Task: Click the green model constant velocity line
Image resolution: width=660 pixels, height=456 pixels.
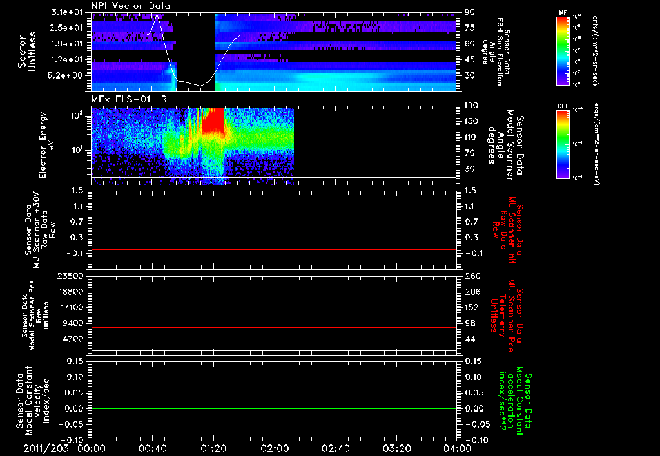Action: (x=273, y=408)
